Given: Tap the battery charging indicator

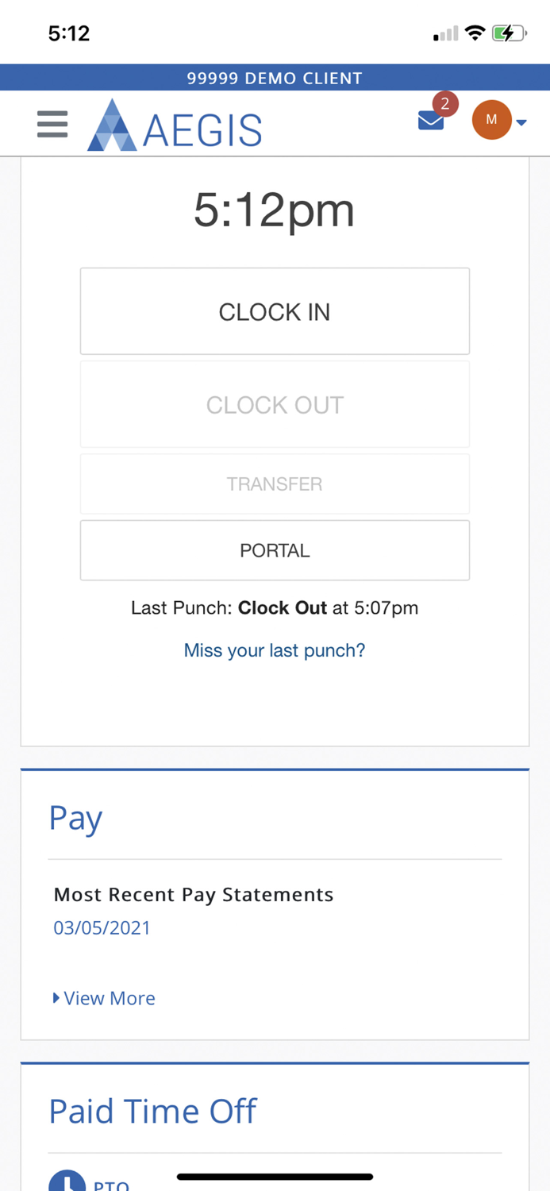Looking at the screenshot, I should [509, 32].
